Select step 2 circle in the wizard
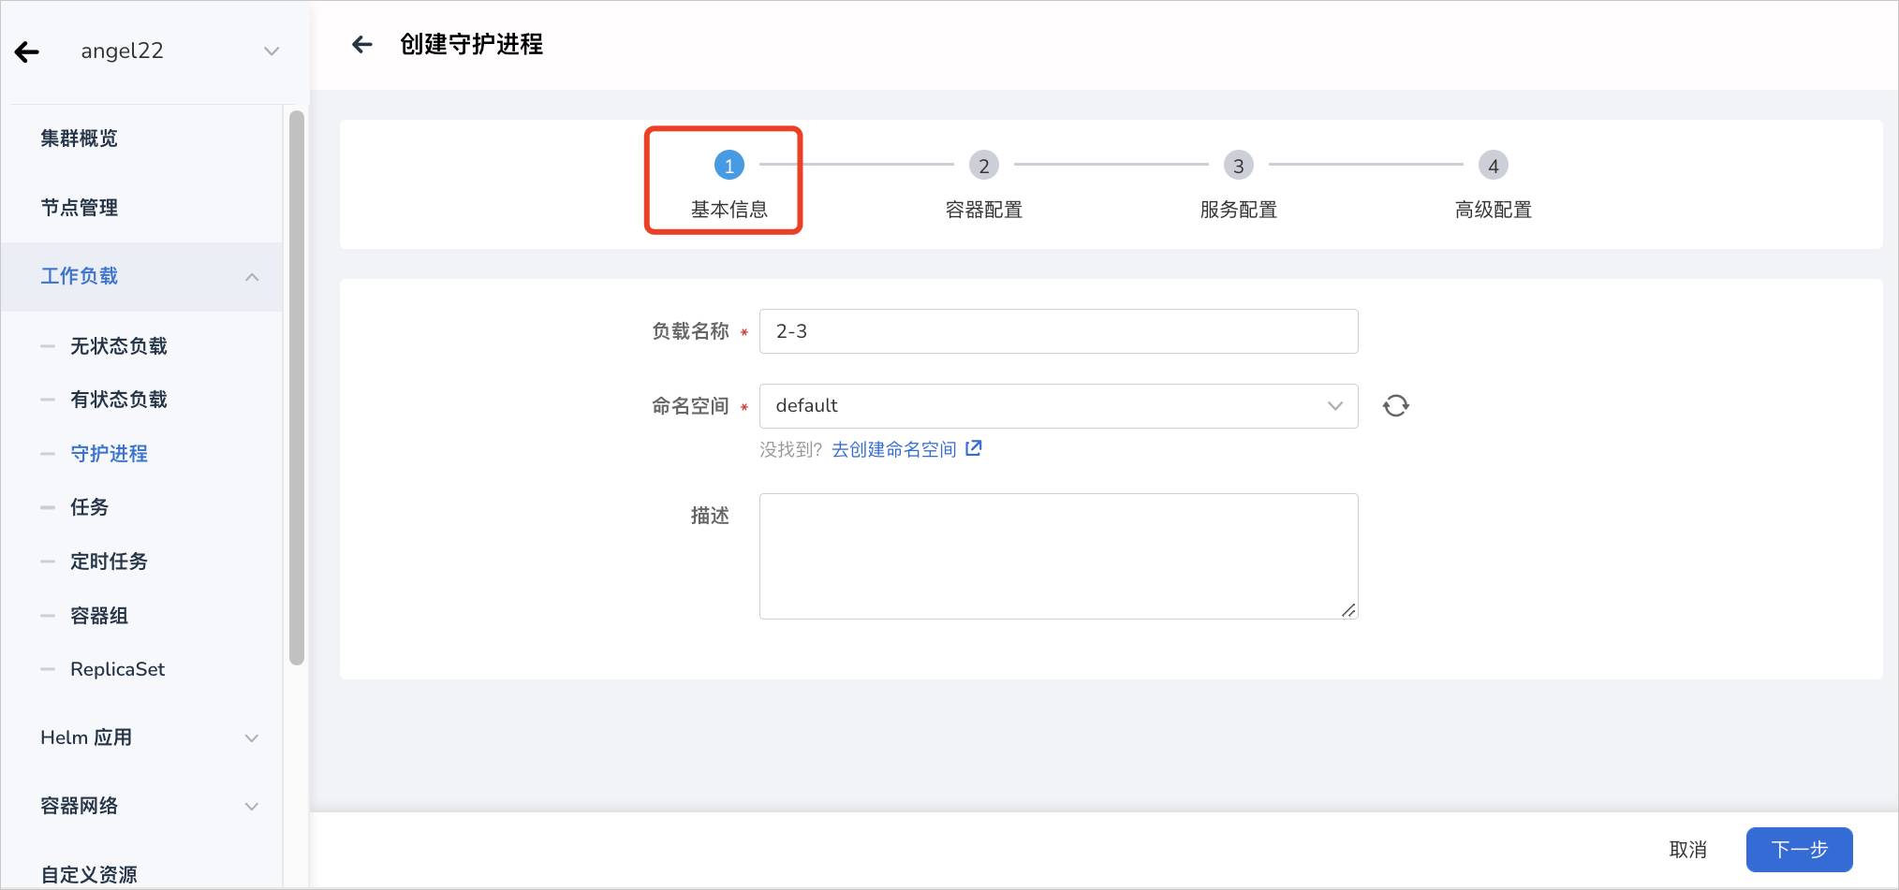This screenshot has width=1899, height=890. point(983,166)
